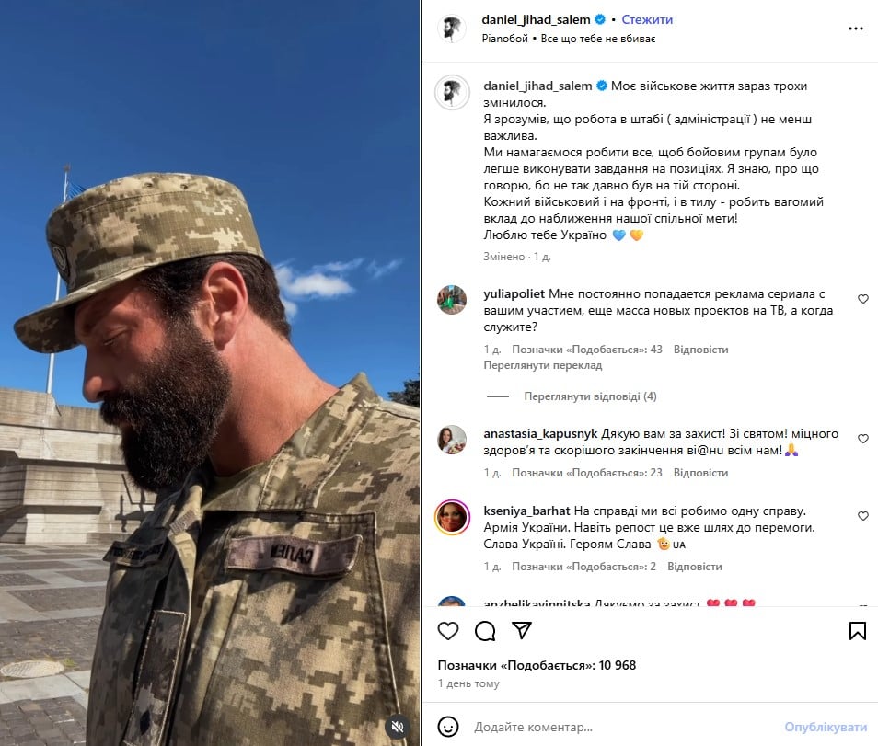View likes list 10 968
The image size is (878, 746).
coord(537,665)
